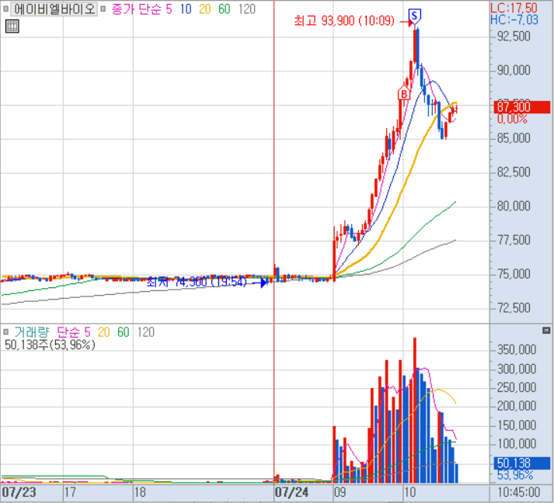The height and width of the screenshot is (503, 554).
Task: Select the 07/24 date on time axis
Action: [291, 492]
